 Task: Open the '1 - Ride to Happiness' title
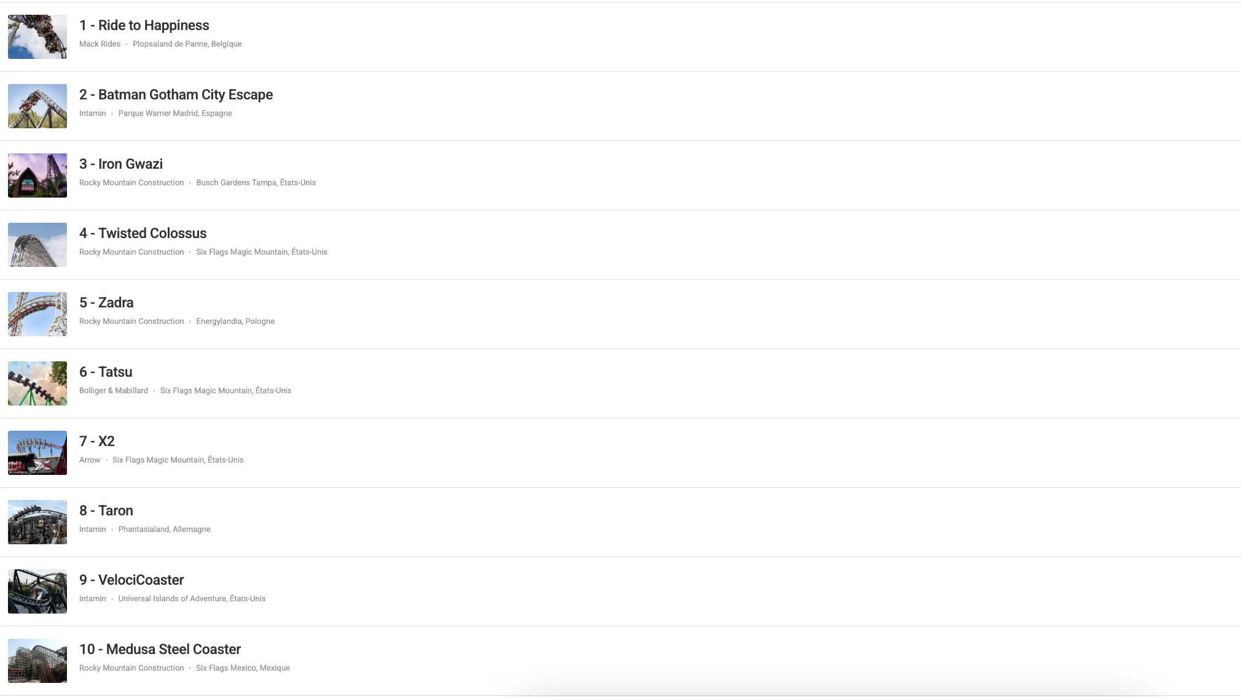[x=144, y=25]
